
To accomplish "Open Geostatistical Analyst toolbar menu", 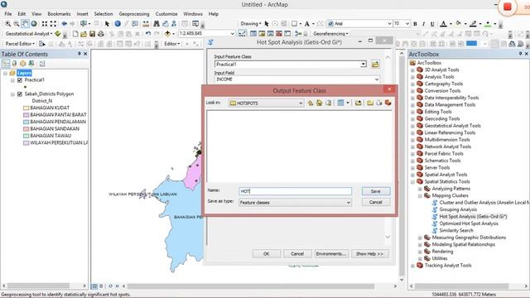I will click(29, 34).
